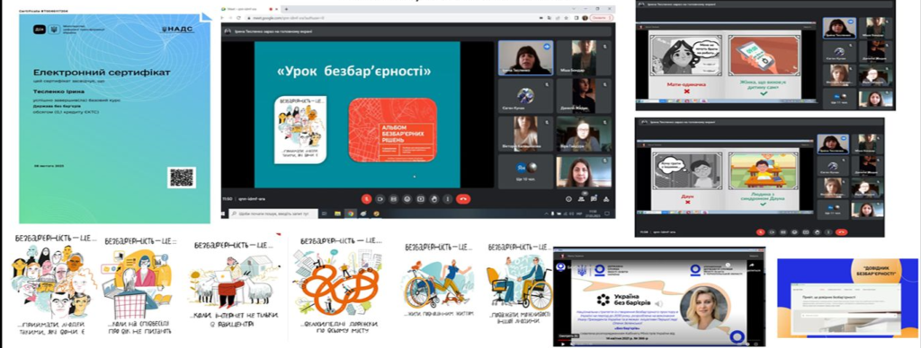The width and height of the screenshot is (921, 348).
Task: Open more options in the «Людина з синдромом Дауна» Meet
Action: (828, 232)
